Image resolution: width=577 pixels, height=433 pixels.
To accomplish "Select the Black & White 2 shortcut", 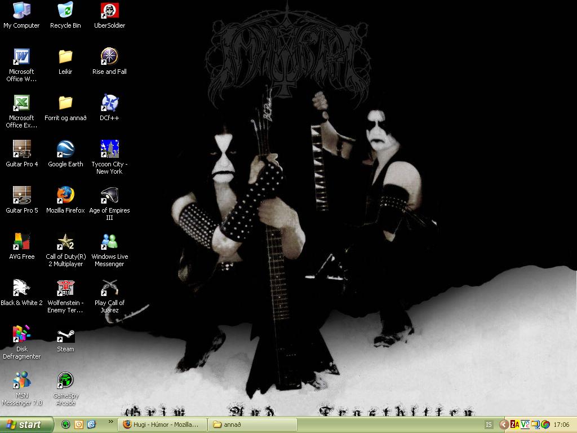I will point(22,293).
